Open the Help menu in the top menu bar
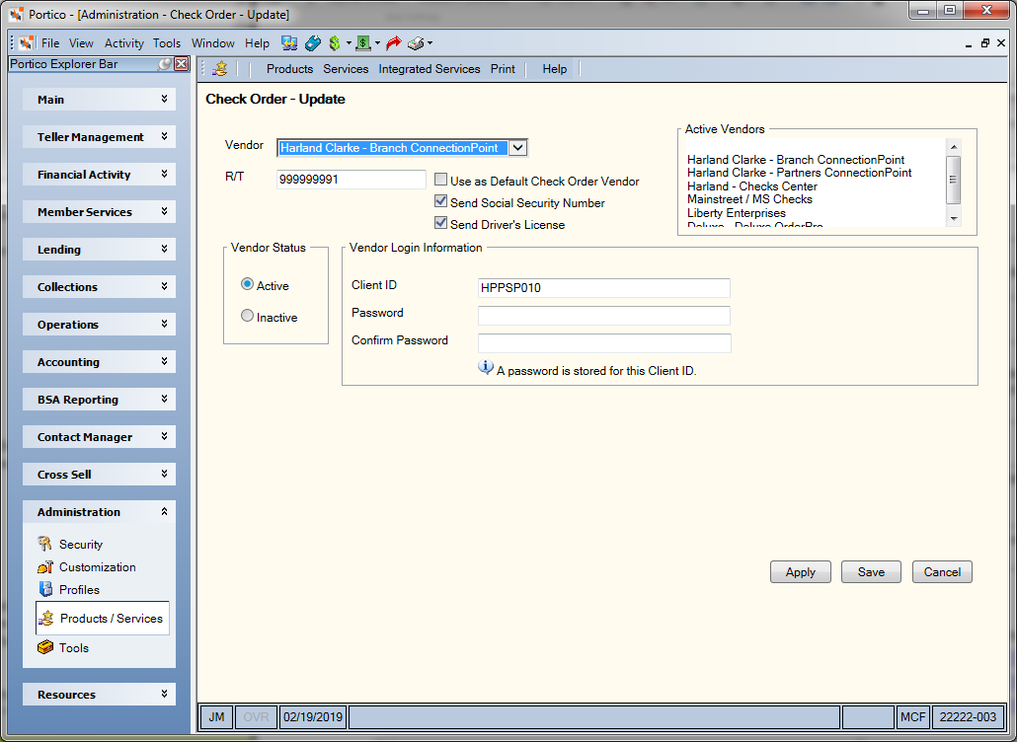1017x742 pixels. pos(257,43)
